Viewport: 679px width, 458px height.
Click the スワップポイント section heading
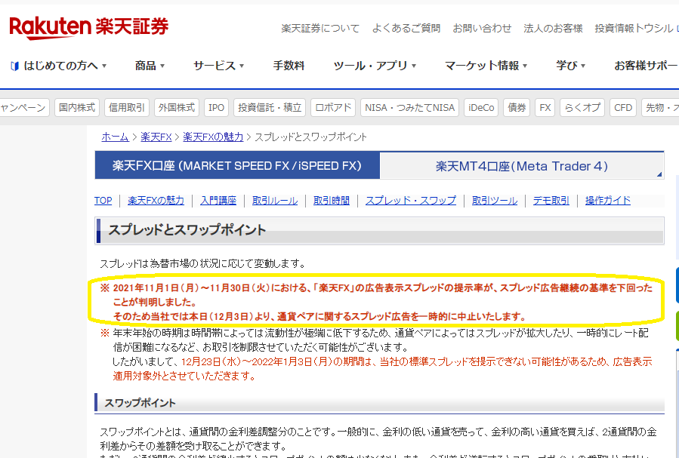[140, 403]
